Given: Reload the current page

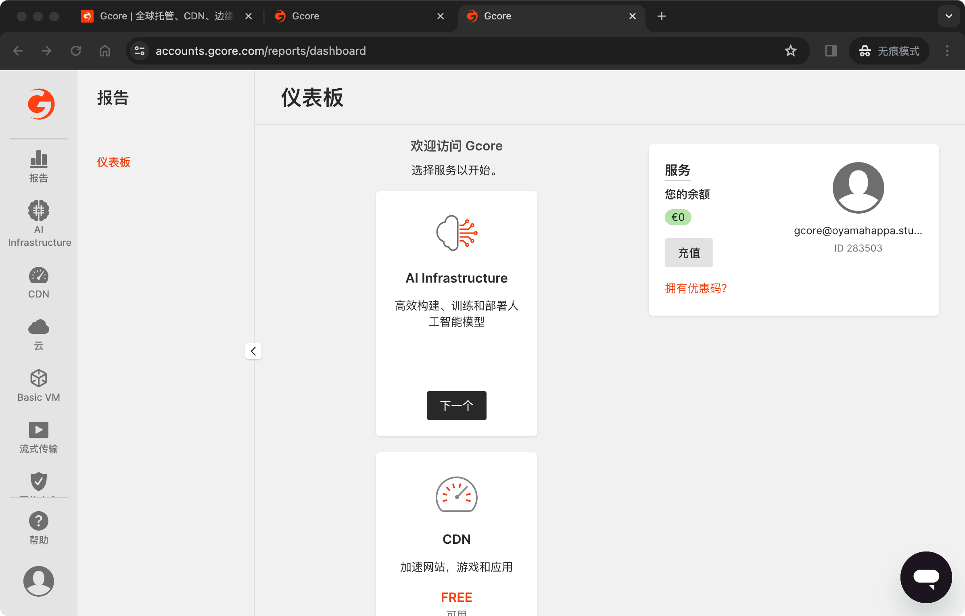Looking at the screenshot, I should tap(76, 51).
